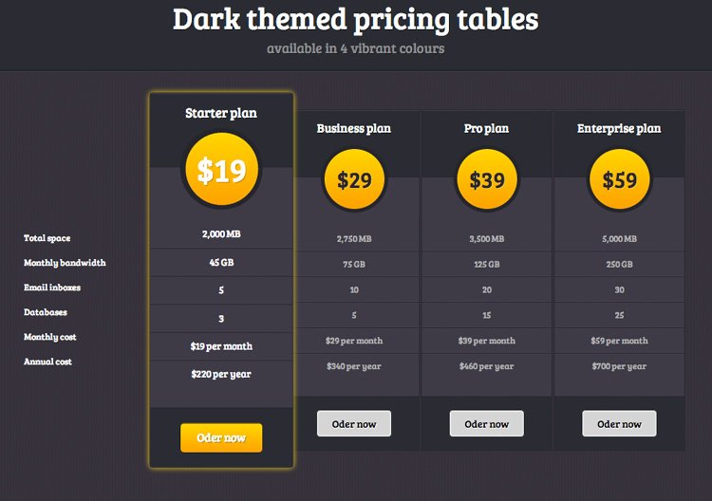Order the Enterprise plan now
This screenshot has height=501, width=712.
(619, 423)
